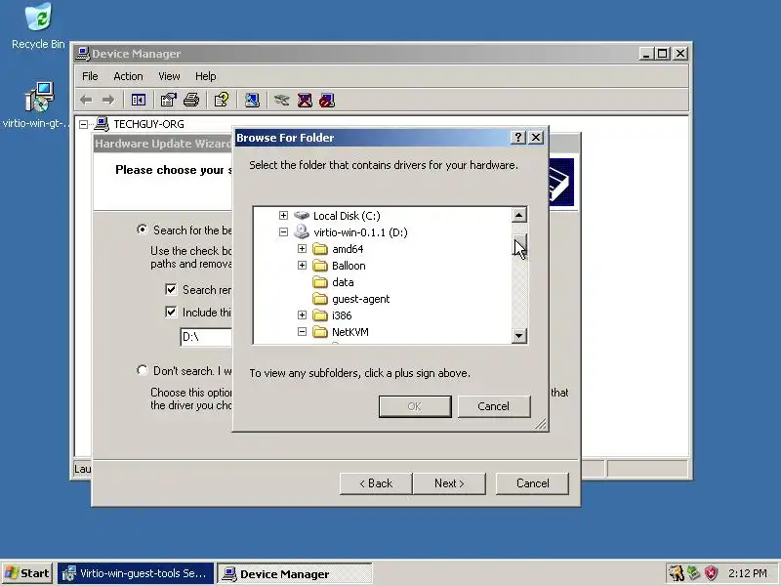Collapse the NetKVM folder node
This screenshot has height=586, width=781.
[x=302, y=331]
